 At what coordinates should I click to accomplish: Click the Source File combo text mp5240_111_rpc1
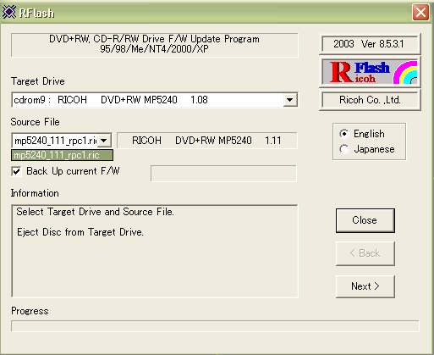55,141
